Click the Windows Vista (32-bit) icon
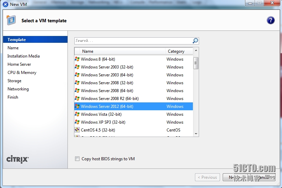This screenshot has width=282, height=188. point(77,114)
